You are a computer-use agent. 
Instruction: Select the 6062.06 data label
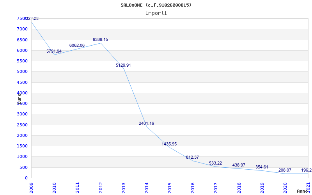pyautogui.click(x=77, y=45)
